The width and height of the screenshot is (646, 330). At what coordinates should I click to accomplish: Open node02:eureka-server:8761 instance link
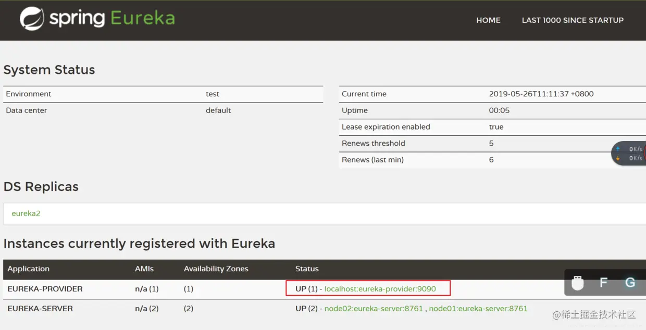(x=374, y=309)
